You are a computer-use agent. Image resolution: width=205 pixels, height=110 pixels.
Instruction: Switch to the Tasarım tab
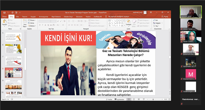click(25, 17)
